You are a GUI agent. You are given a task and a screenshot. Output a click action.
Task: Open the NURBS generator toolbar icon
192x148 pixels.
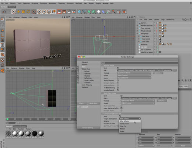pyautogui.click(x=89, y=12)
